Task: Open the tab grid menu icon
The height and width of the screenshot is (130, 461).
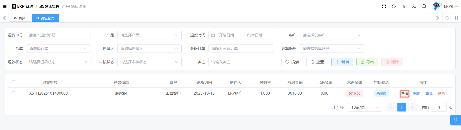Action: tap(456, 18)
